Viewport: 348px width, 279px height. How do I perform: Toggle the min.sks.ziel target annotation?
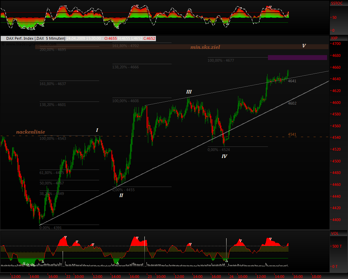tap(205, 47)
